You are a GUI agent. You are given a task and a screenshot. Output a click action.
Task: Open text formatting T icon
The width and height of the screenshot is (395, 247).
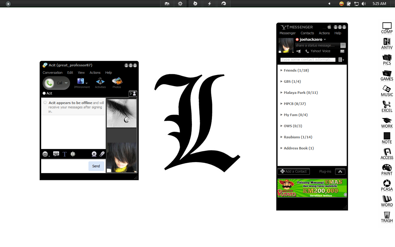pos(64,154)
